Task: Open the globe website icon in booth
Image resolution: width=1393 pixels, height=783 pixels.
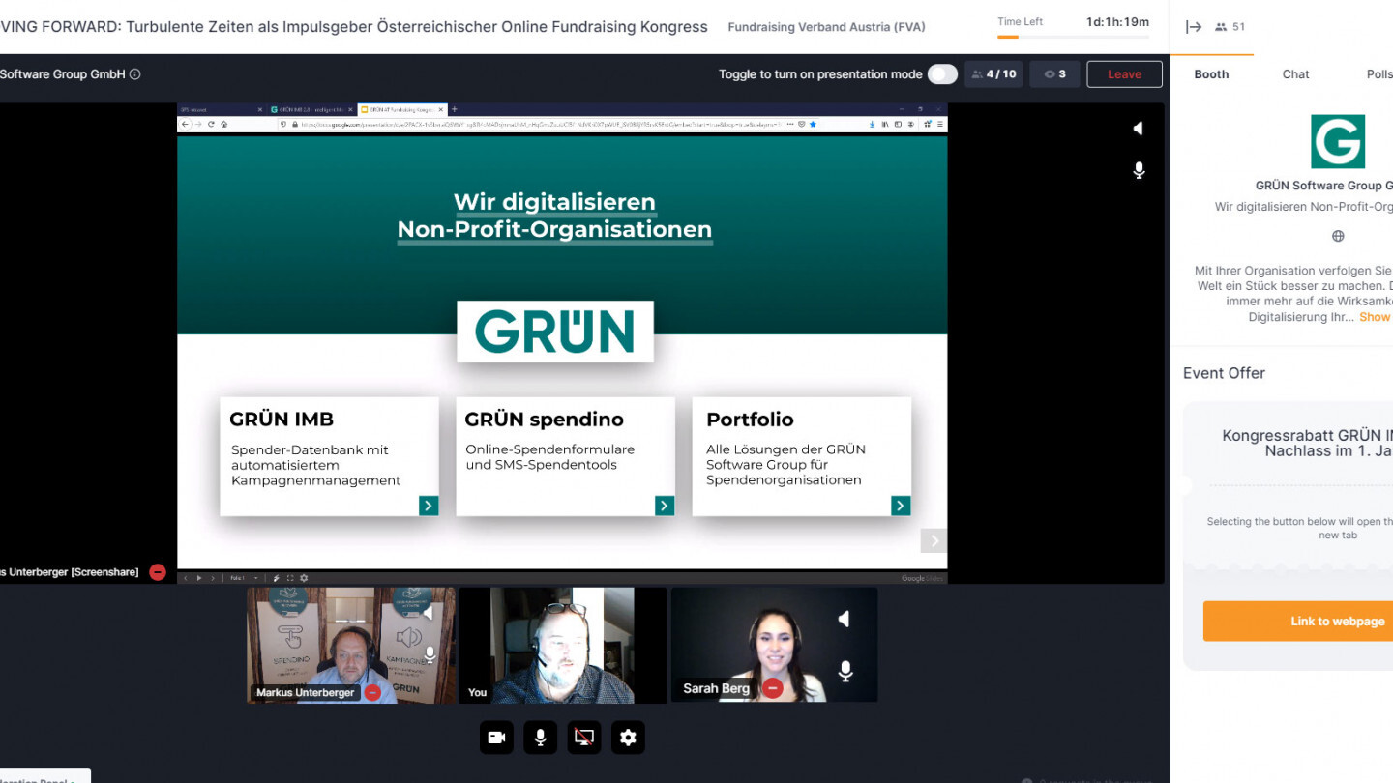Action: point(1338,236)
